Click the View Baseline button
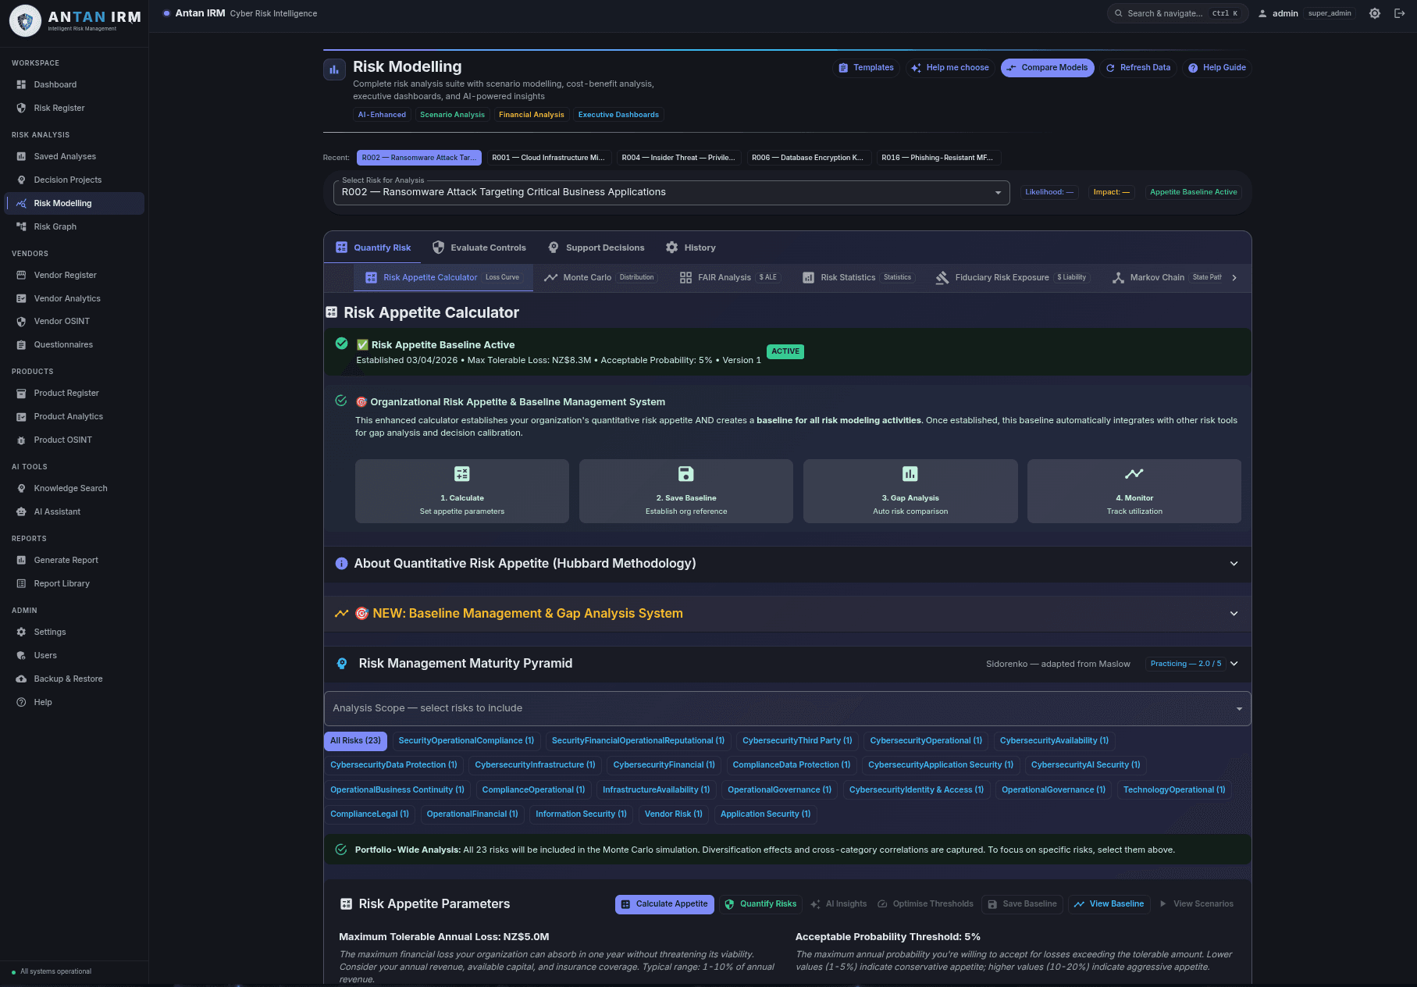 [1109, 904]
